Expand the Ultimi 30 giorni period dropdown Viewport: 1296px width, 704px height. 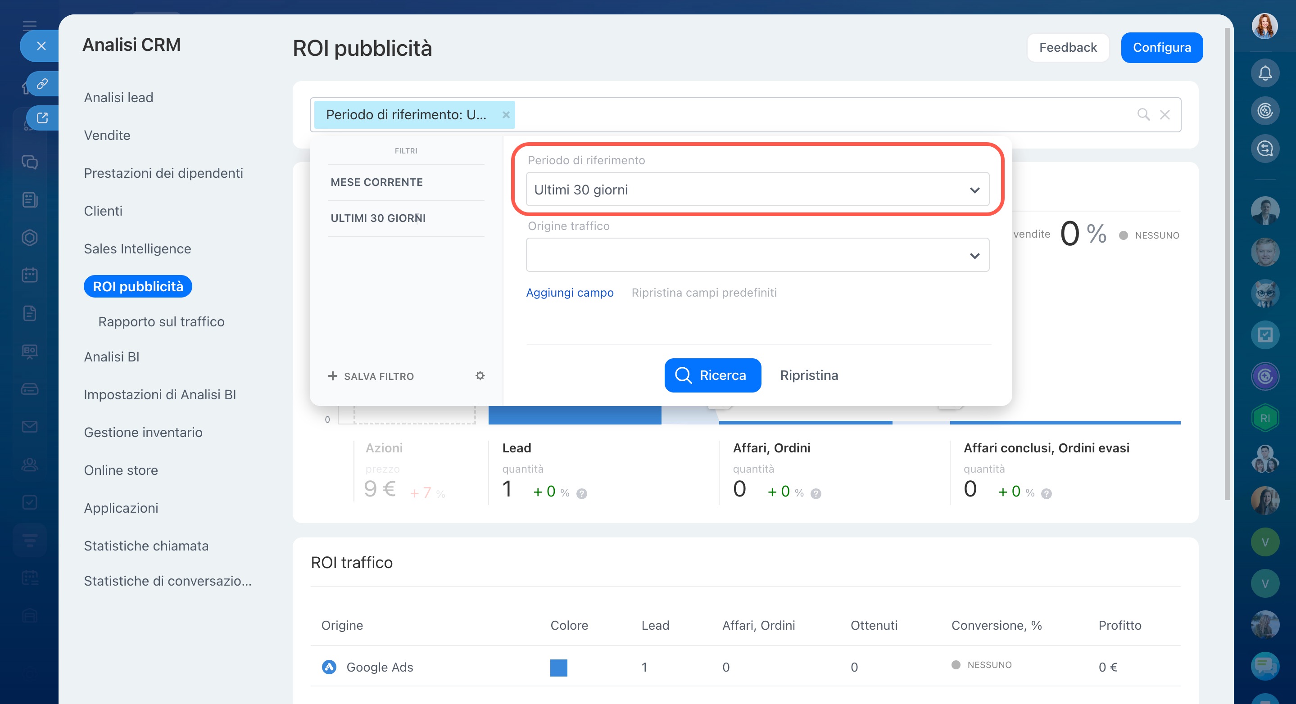[x=757, y=190]
